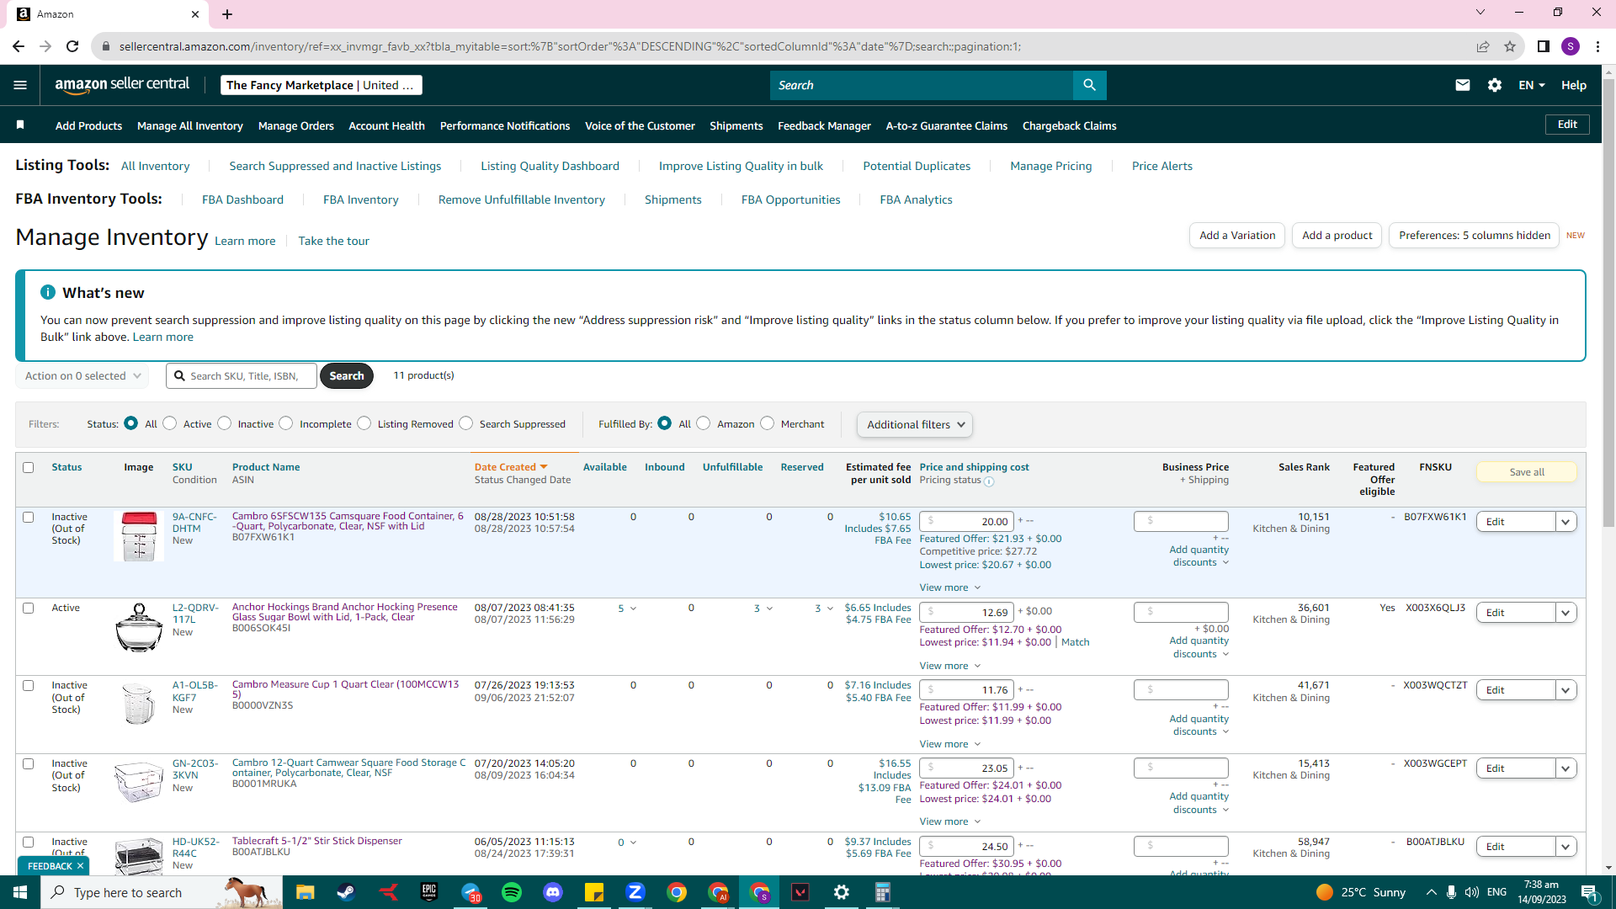Click the Amazon Seller Central logo
This screenshot has width=1616, height=909.
click(122, 84)
